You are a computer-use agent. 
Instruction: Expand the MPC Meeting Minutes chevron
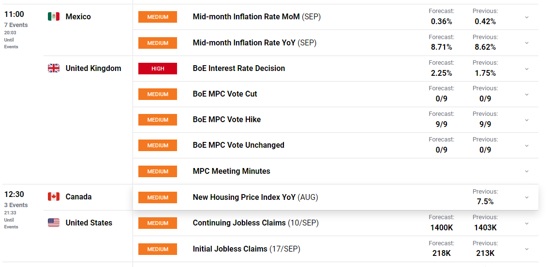(527, 171)
